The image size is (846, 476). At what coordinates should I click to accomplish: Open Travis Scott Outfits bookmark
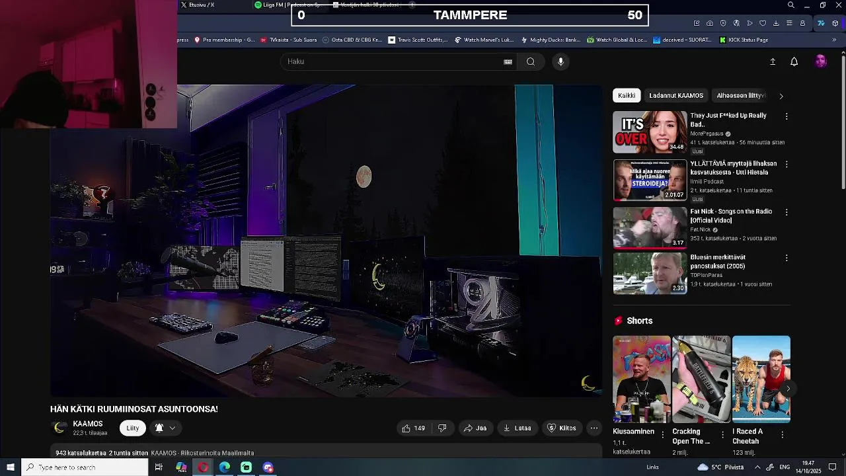[x=418, y=40]
